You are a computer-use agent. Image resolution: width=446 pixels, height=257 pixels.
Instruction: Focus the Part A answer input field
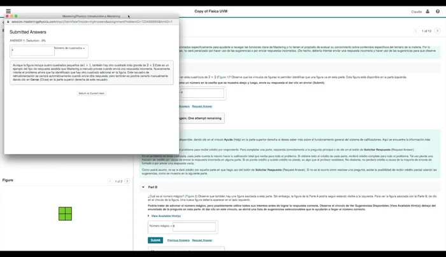tap(202, 93)
